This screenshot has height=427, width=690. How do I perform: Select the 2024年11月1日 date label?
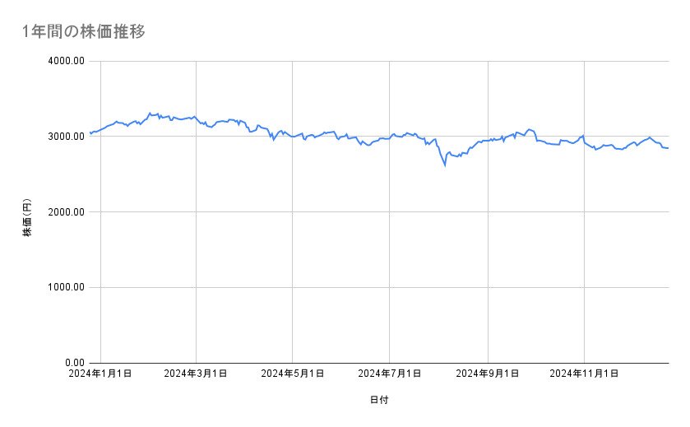pos(584,374)
